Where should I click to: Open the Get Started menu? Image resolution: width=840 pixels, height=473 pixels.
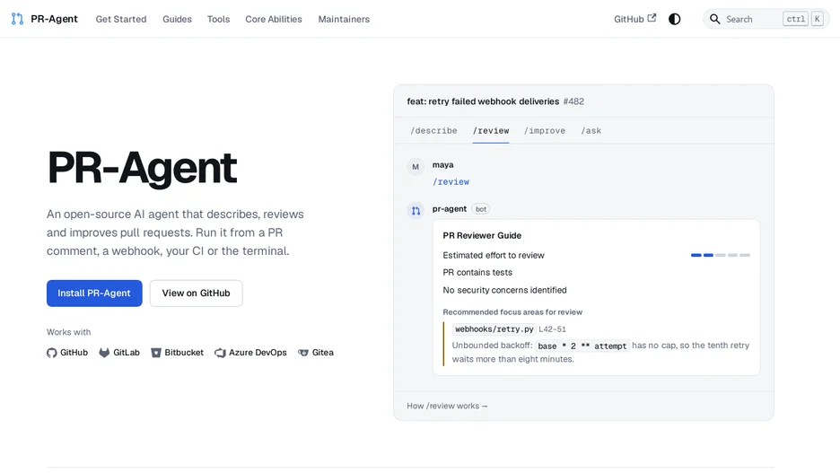coord(121,19)
